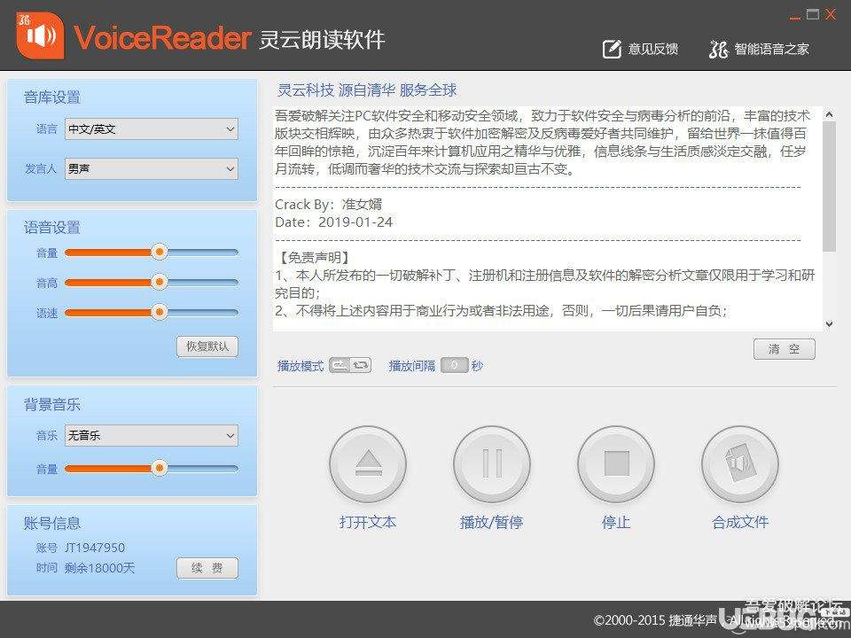Click the 音库设置 panel heading
Viewport: 851px width, 638px height.
tap(52, 97)
